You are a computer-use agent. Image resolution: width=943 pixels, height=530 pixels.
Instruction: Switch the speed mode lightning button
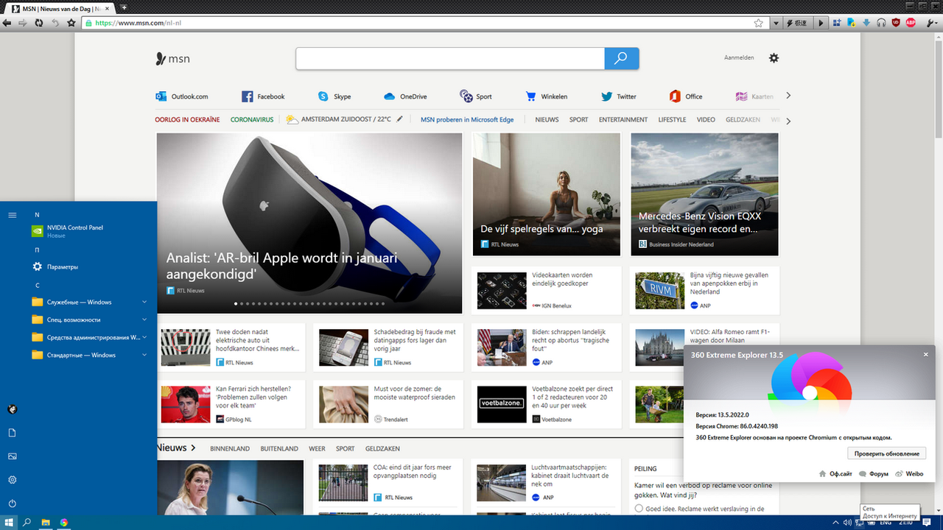(797, 23)
